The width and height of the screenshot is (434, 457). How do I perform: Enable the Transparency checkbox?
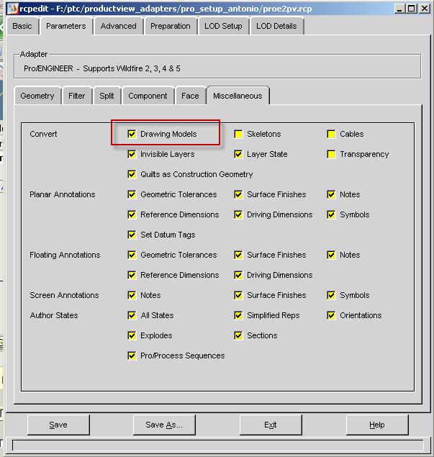331,154
